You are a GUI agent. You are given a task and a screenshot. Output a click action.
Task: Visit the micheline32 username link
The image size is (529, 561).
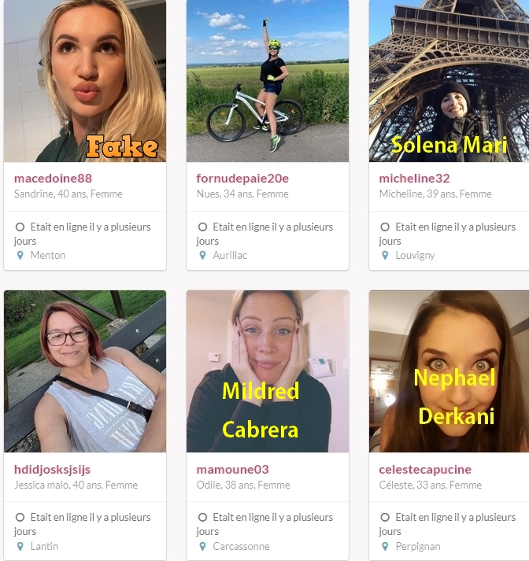pos(415,178)
